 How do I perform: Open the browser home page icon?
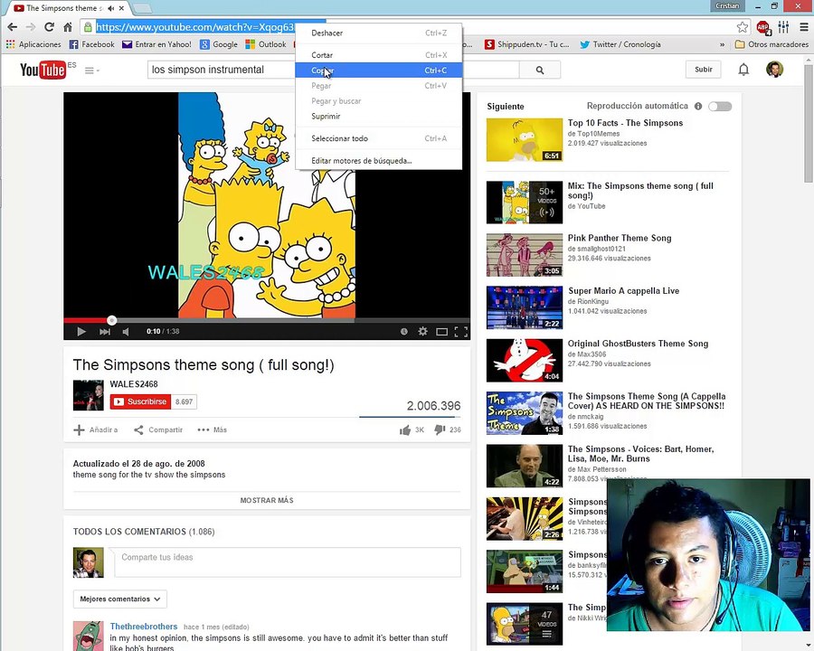68,27
